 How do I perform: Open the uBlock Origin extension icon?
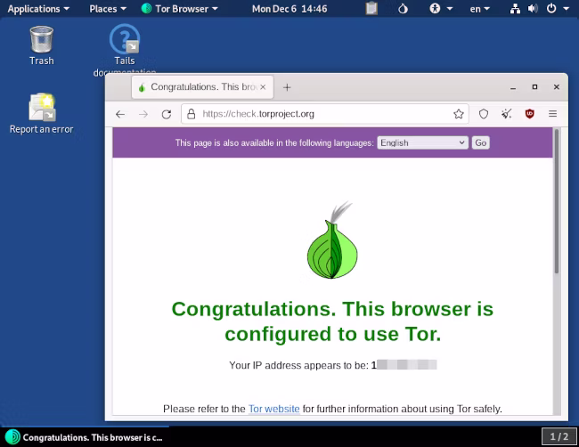click(x=529, y=114)
